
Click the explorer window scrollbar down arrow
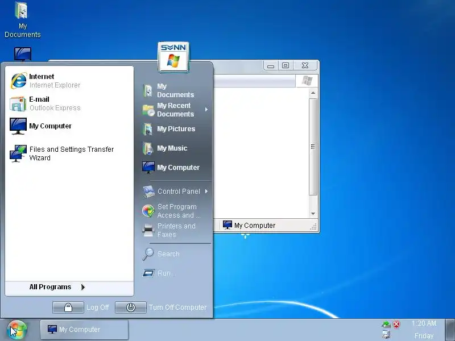313,214
